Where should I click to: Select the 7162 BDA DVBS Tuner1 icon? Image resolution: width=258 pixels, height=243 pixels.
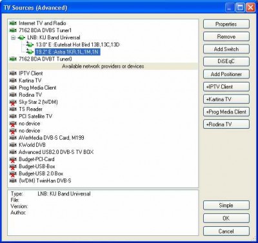(13, 30)
